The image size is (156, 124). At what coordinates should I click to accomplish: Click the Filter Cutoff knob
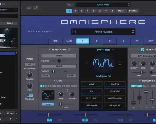point(134,63)
